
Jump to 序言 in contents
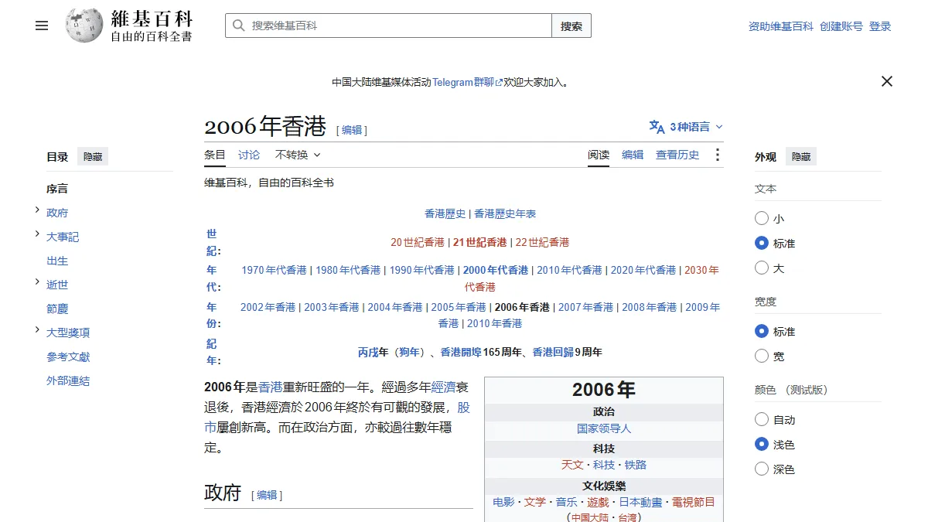coord(57,189)
